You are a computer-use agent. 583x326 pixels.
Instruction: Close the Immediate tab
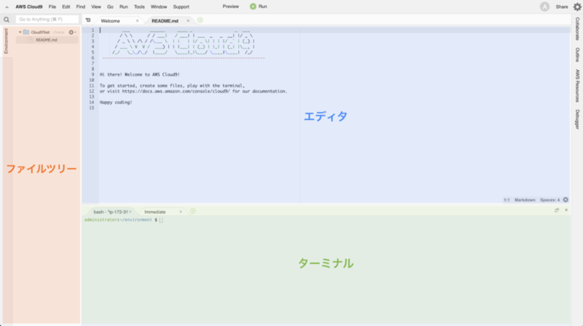click(181, 212)
